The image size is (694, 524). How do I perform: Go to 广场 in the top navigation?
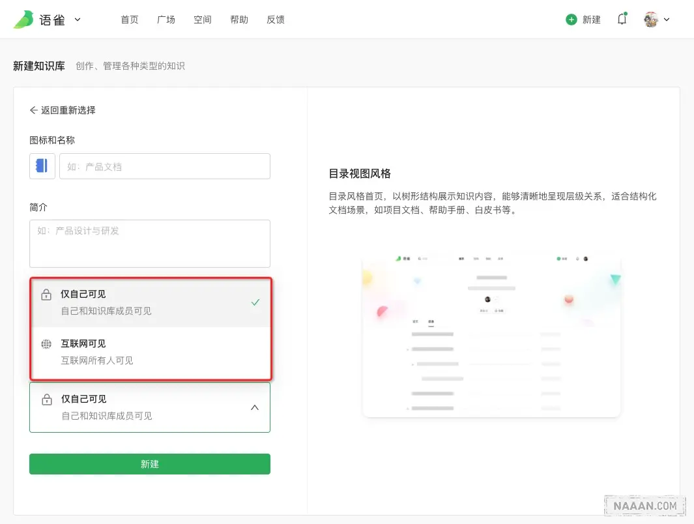tap(166, 20)
